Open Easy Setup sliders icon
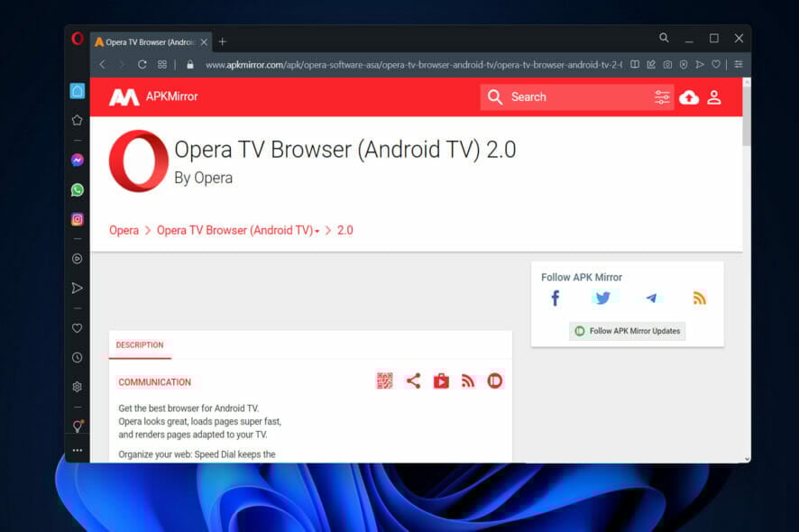The image size is (799, 532). pos(739,64)
